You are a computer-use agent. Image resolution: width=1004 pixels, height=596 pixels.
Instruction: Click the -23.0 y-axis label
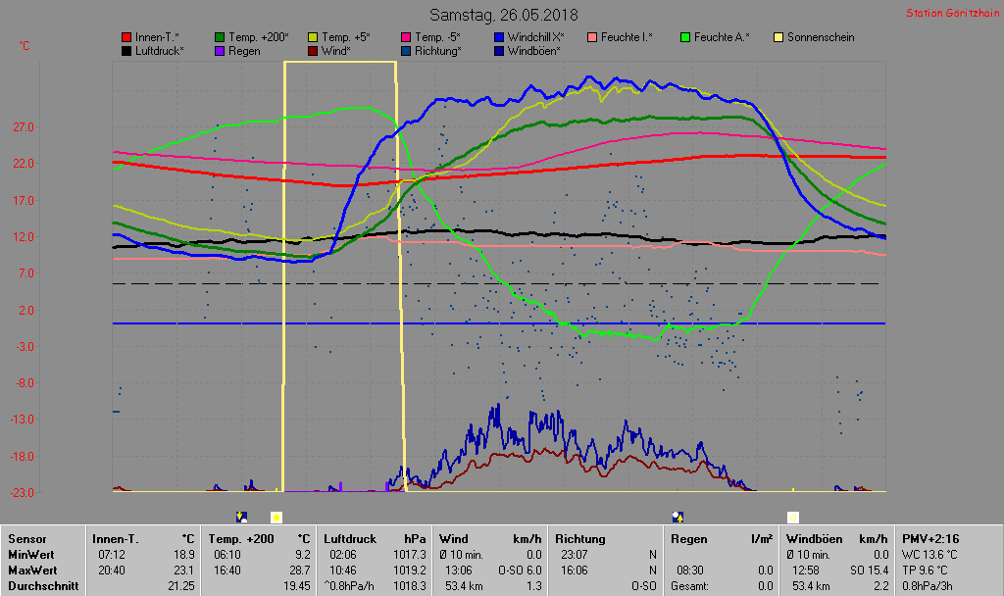tap(24, 493)
